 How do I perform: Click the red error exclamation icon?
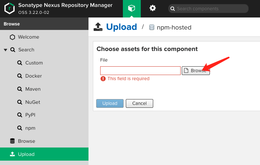[103, 79]
